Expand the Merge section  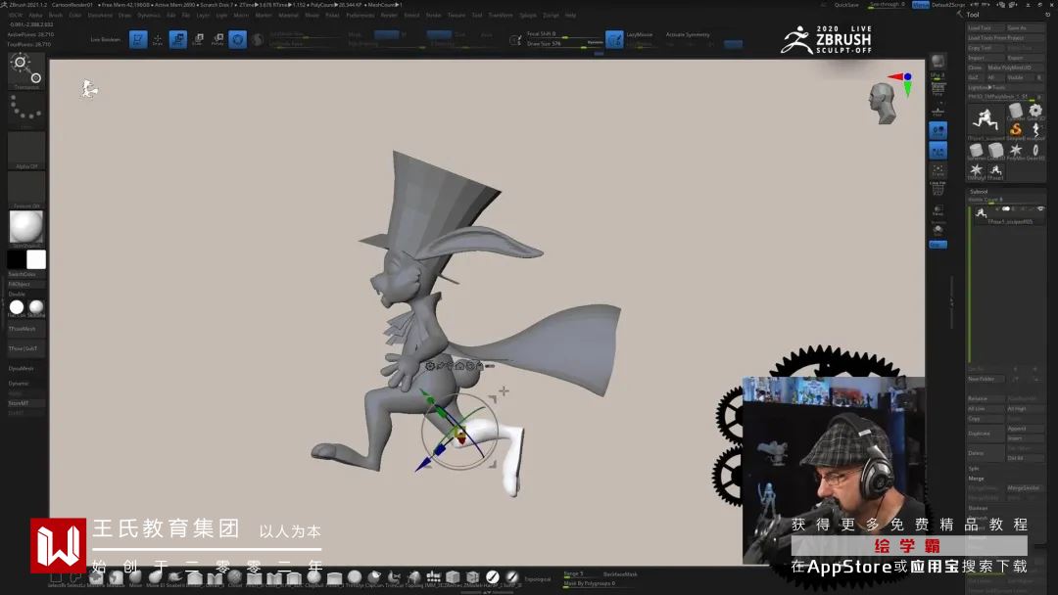point(977,479)
